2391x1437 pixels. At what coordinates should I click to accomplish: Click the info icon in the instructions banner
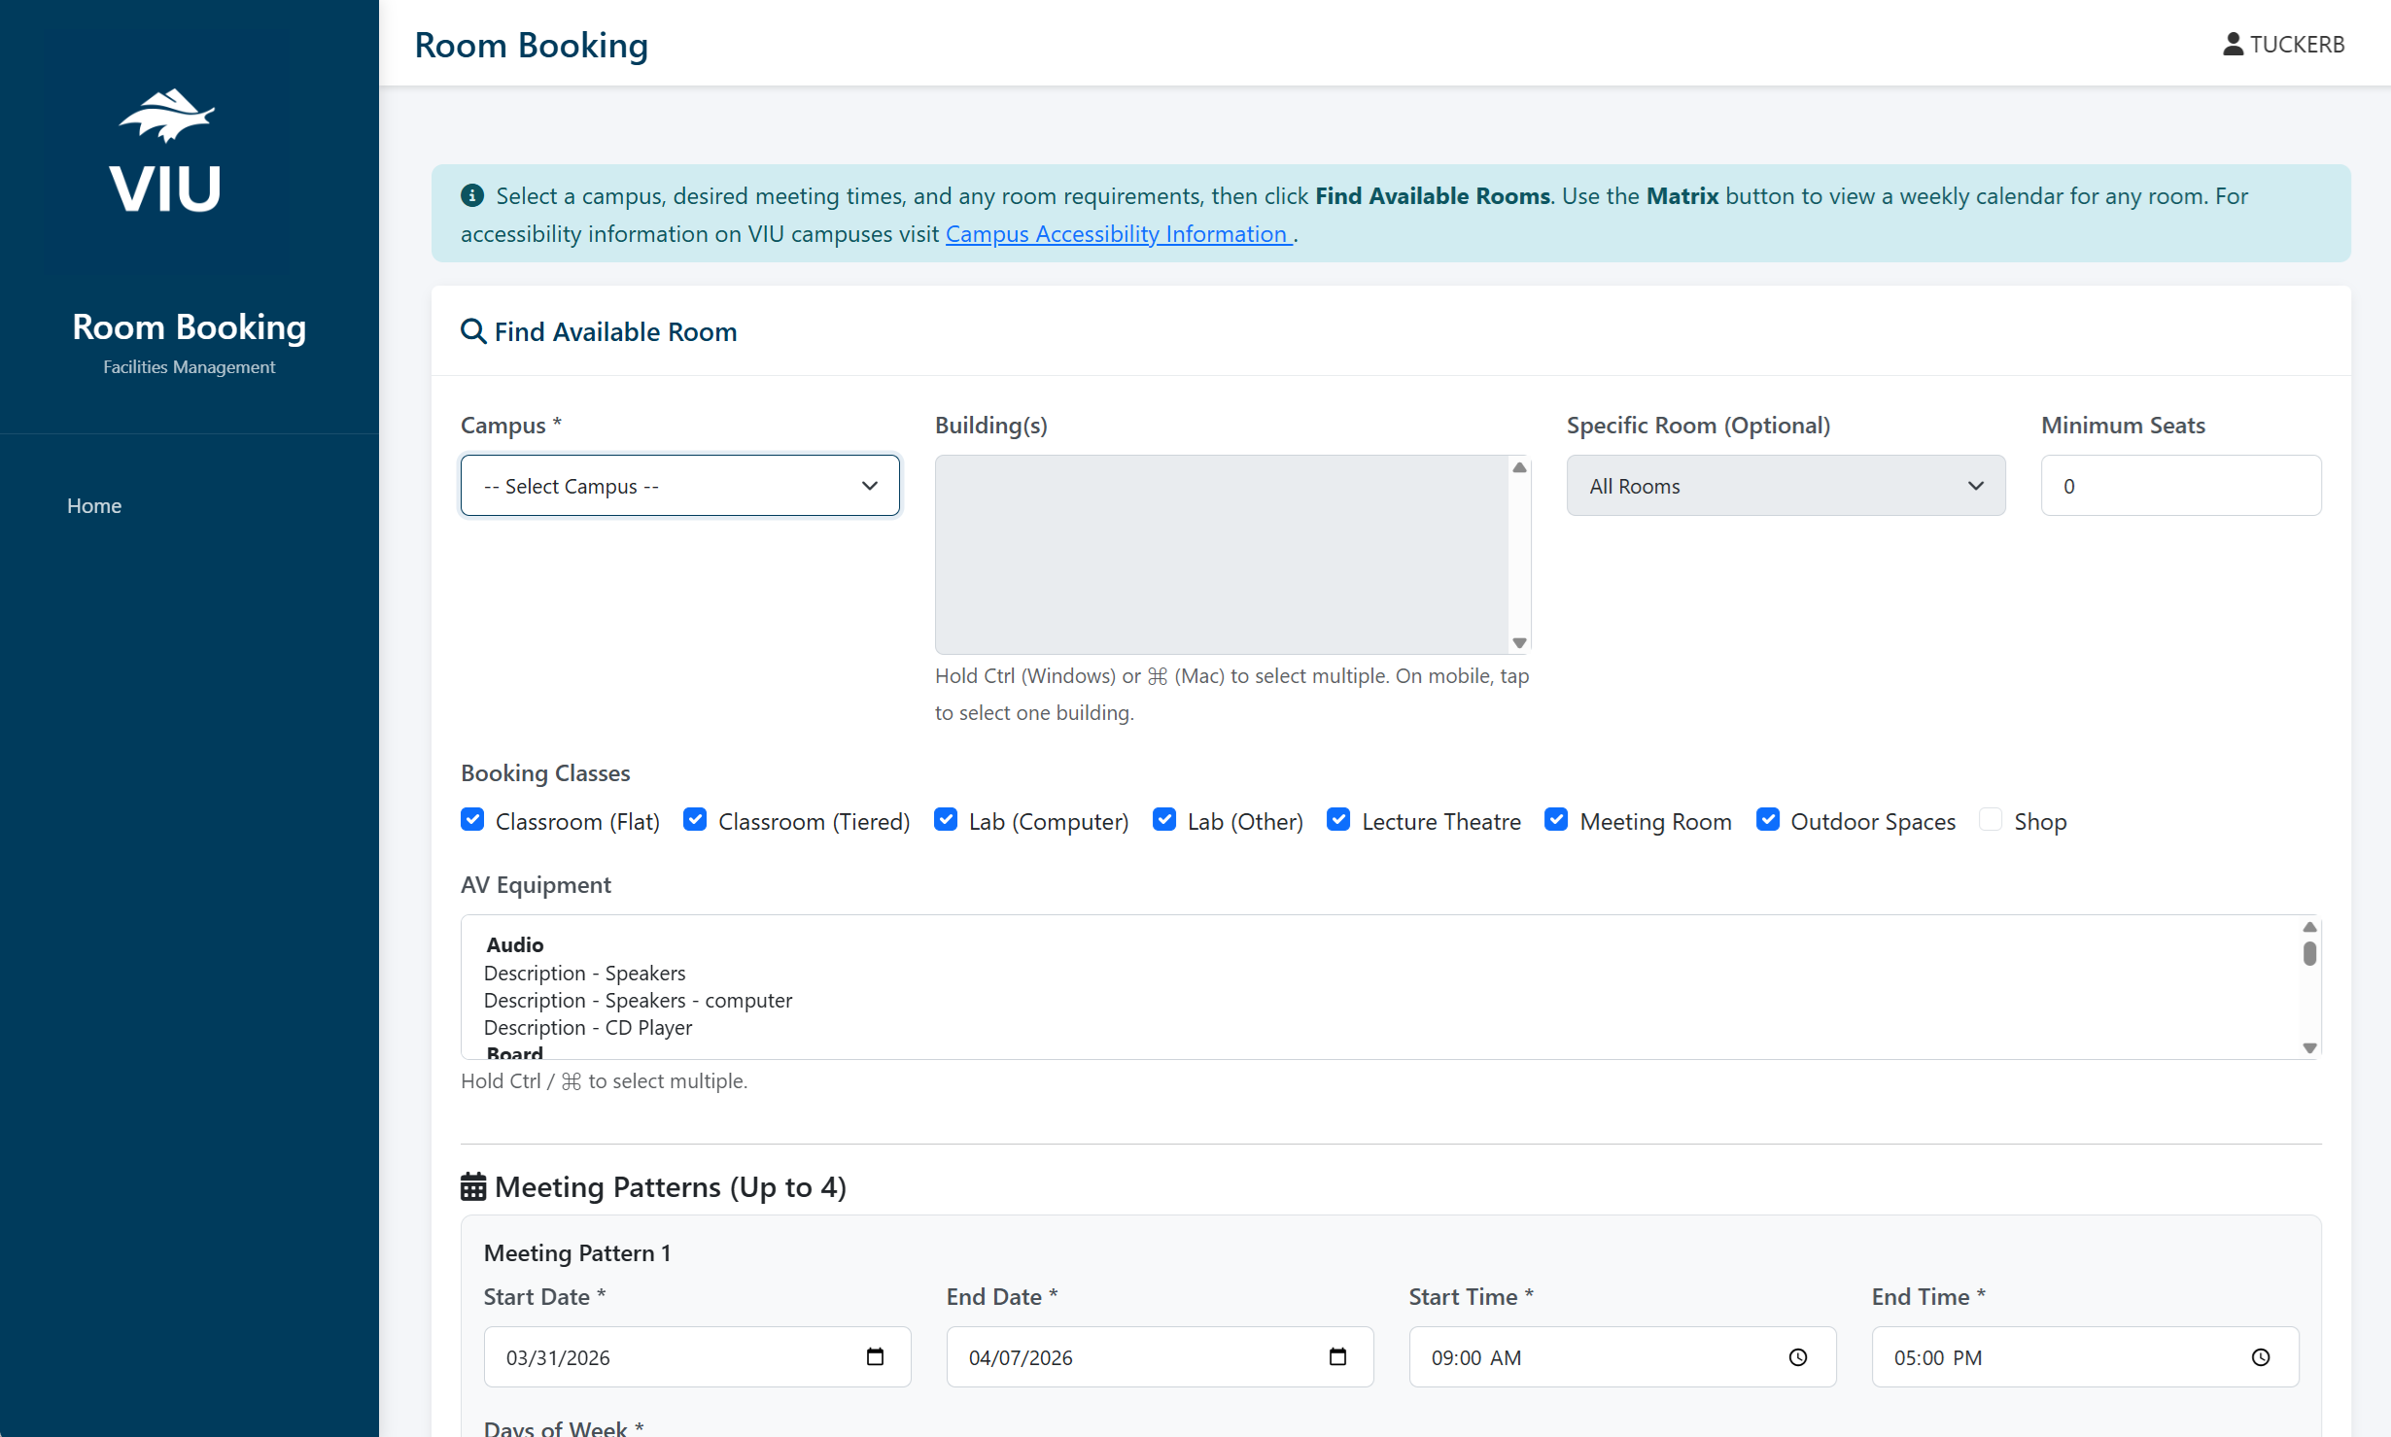(x=471, y=195)
